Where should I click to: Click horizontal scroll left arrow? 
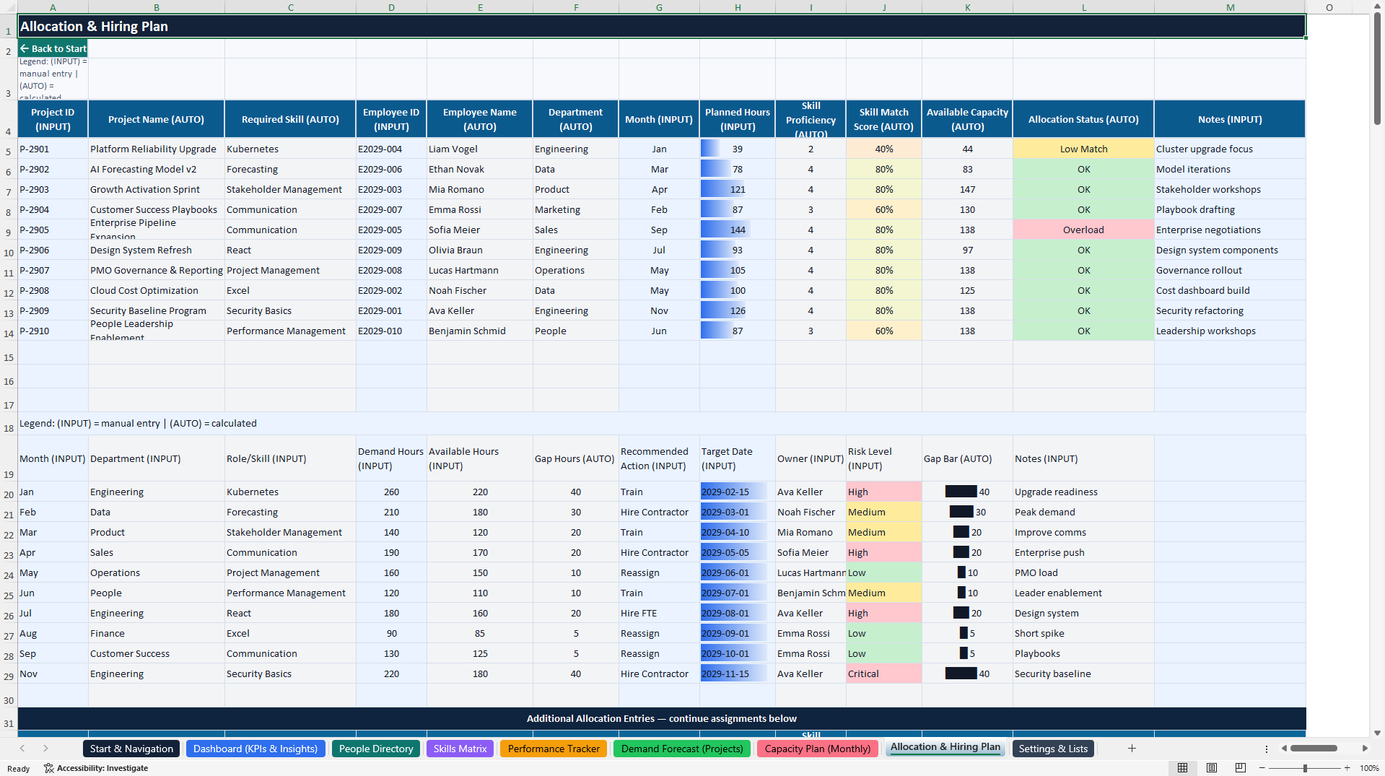pyautogui.click(x=1284, y=749)
